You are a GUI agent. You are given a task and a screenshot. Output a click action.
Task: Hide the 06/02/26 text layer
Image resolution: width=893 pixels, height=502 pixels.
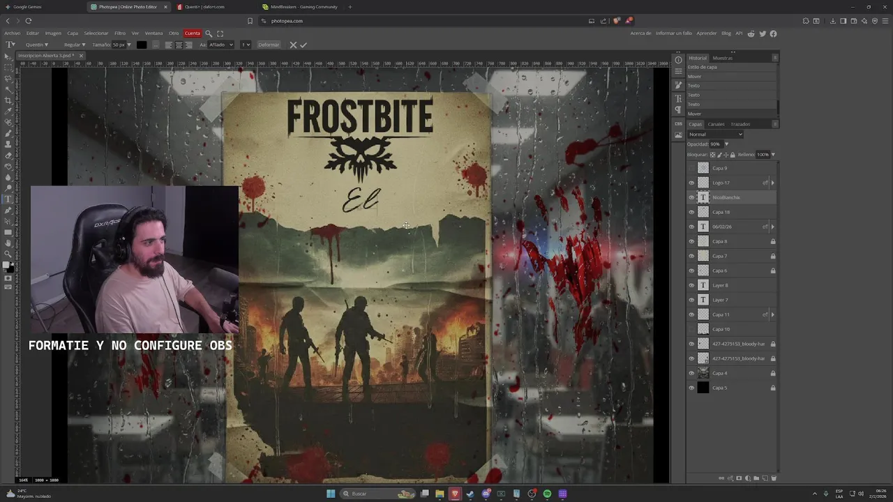point(691,227)
